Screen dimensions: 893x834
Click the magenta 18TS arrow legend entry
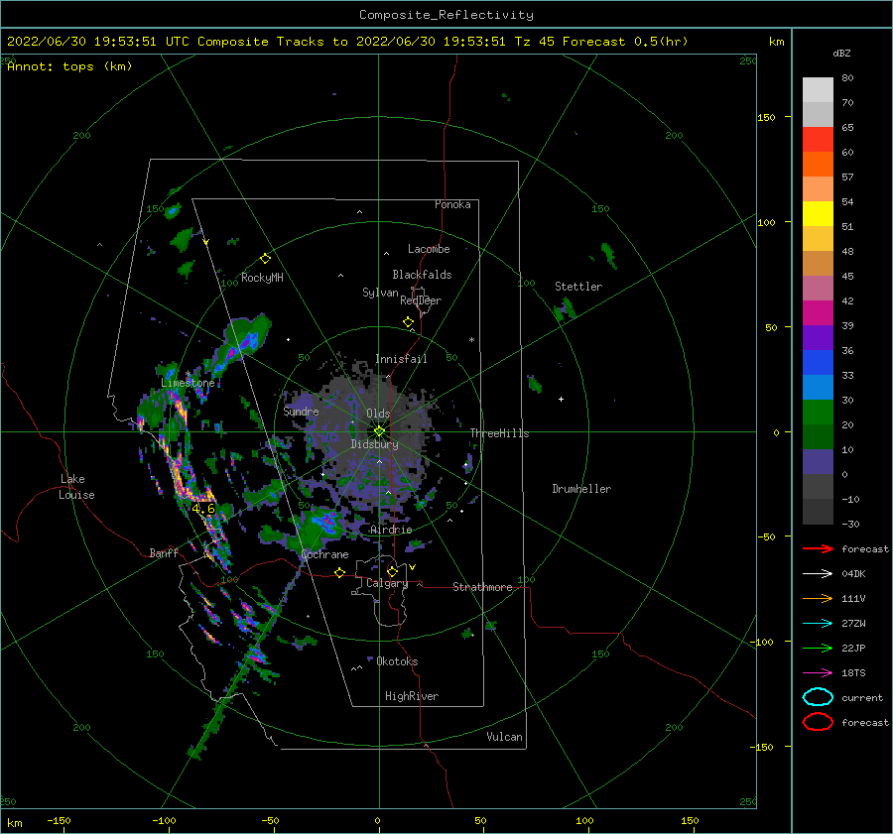click(x=818, y=673)
